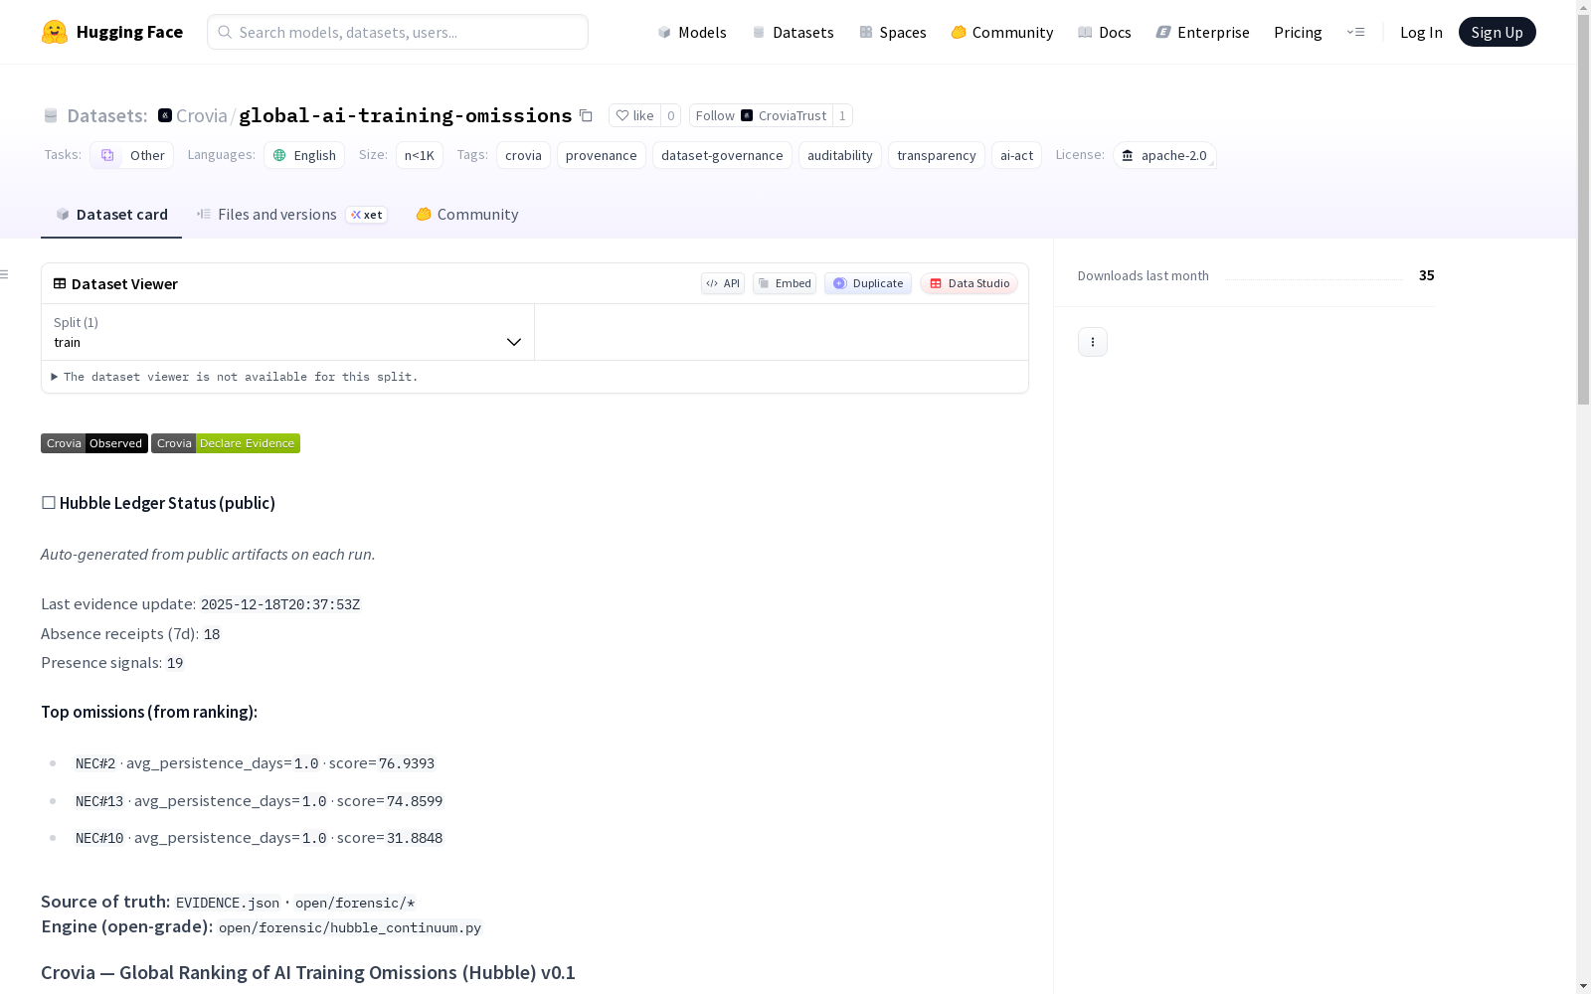Focus the search models, datasets, users field

[398, 32]
